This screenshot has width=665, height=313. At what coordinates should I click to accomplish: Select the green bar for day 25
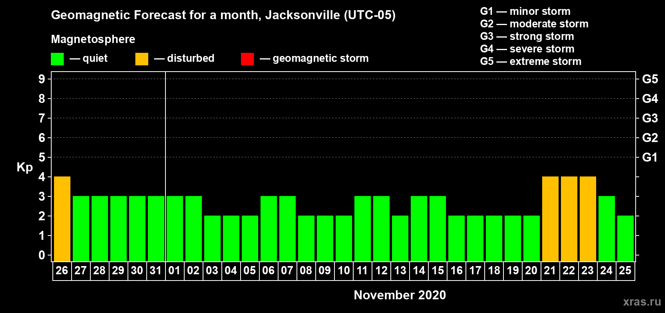625,238
